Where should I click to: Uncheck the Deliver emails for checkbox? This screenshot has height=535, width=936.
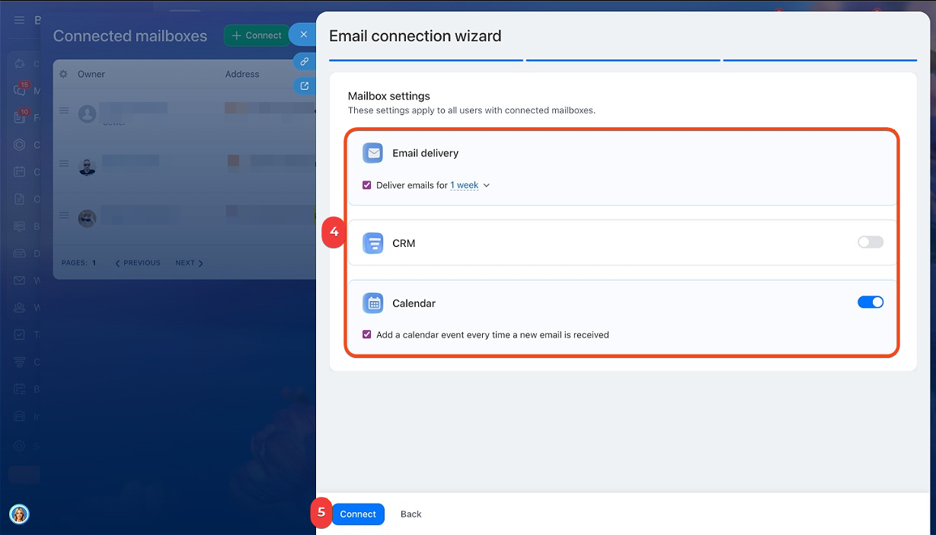(x=367, y=185)
